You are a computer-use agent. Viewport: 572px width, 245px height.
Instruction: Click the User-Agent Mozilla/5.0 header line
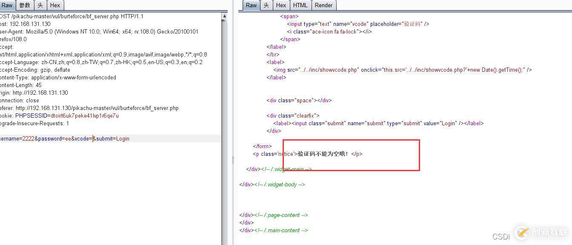[x=99, y=32]
